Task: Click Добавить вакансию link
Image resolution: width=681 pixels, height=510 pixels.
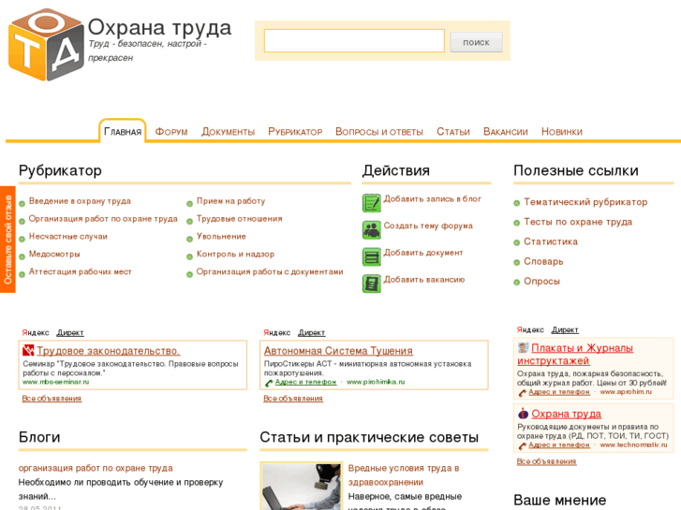Action: click(x=424, y=280)
